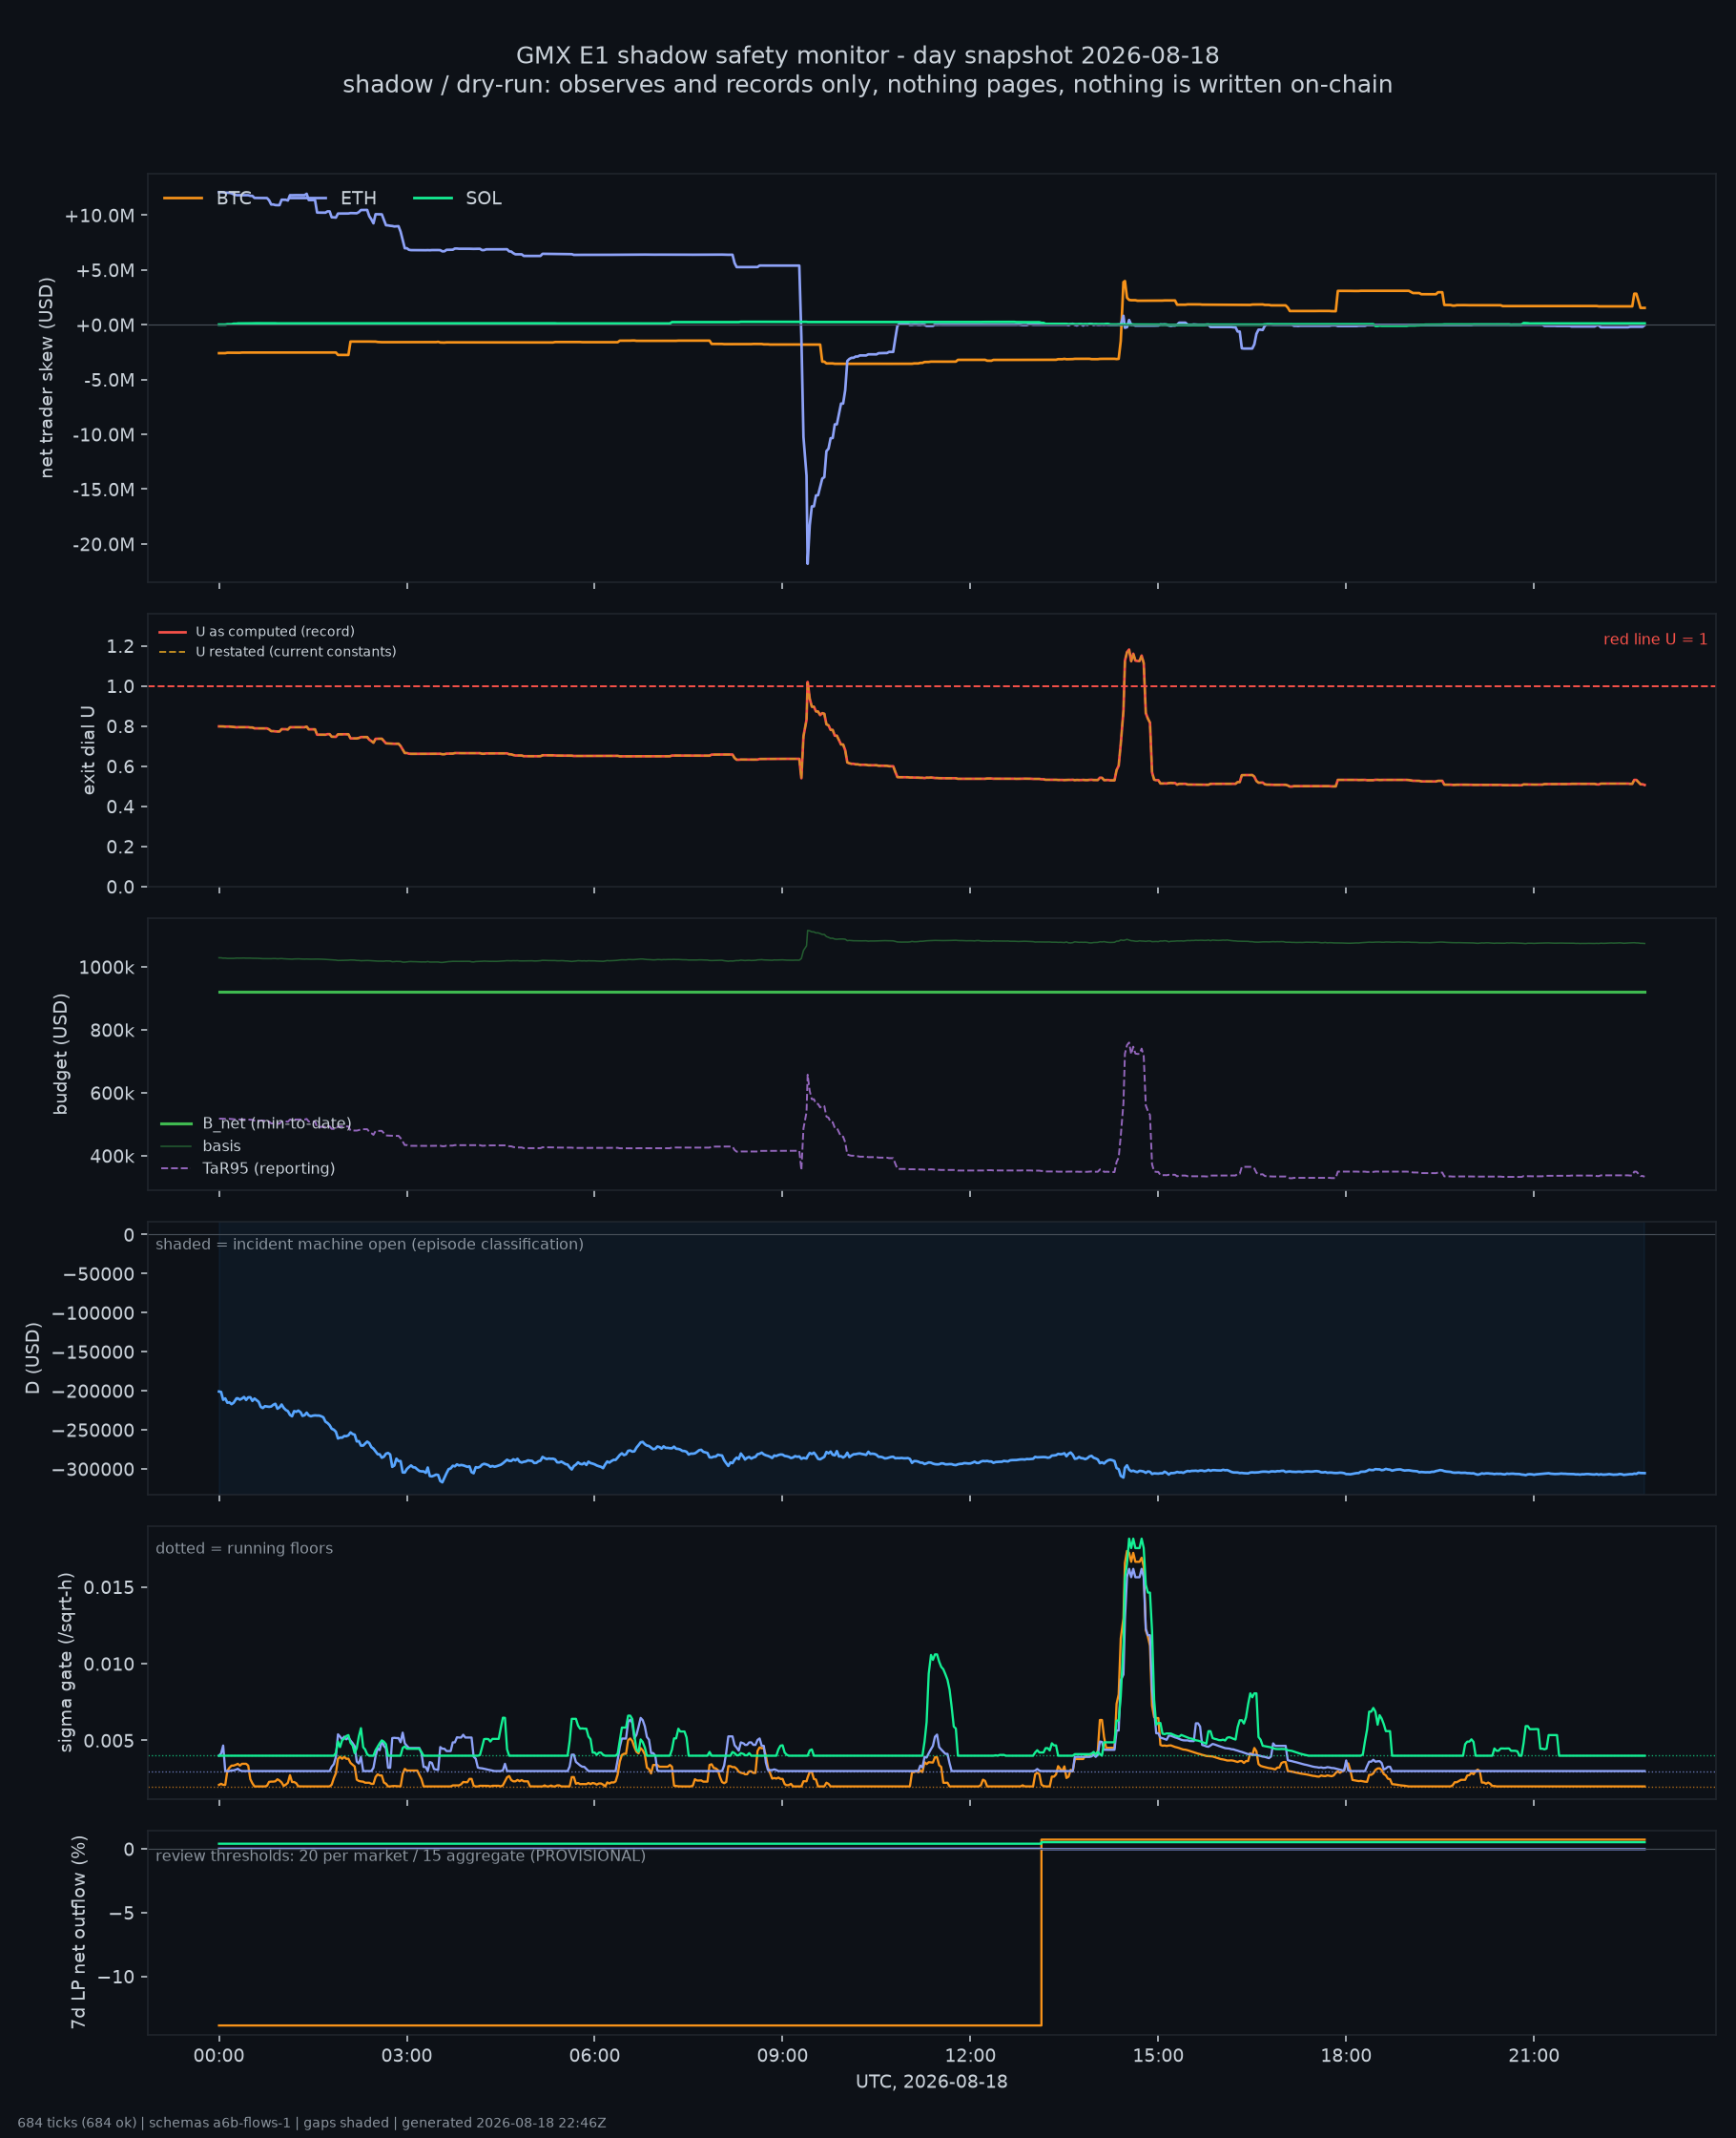Click the "red line U = 1" annotation

pyautogui.click(x=1655, y=639)
